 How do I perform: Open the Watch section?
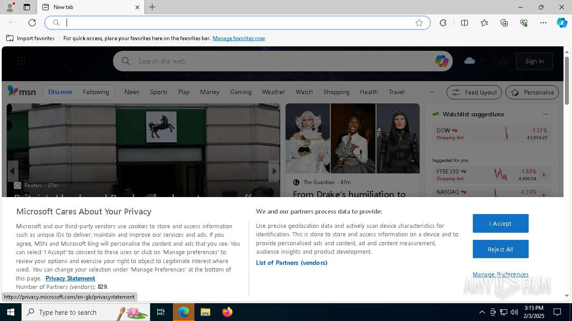click(x=304, y=92)
